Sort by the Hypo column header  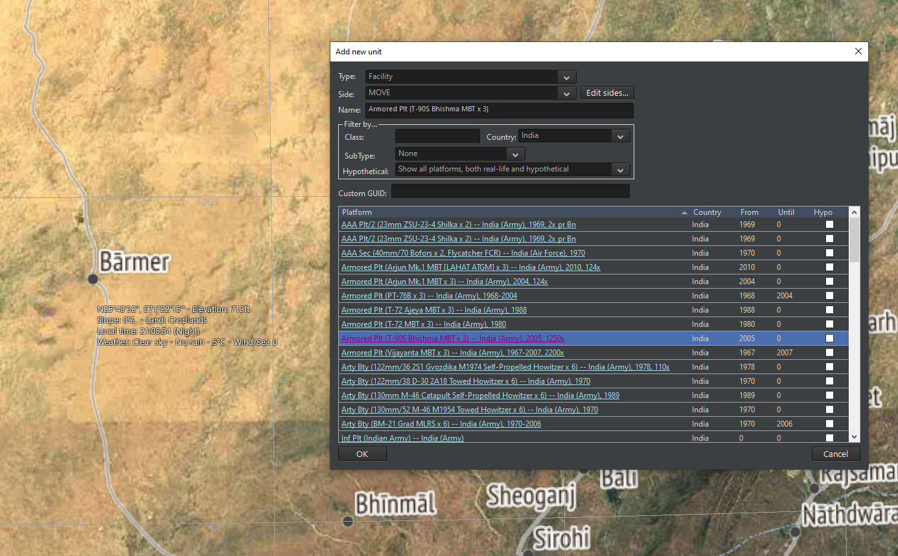coord(823,212)
